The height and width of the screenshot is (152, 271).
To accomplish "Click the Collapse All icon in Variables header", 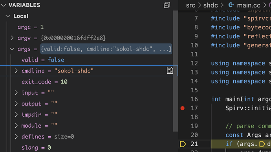I will click(167, 5).
